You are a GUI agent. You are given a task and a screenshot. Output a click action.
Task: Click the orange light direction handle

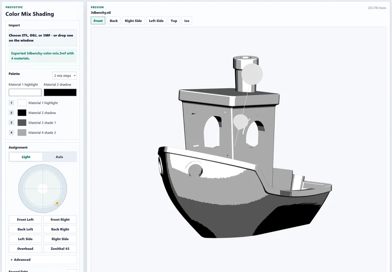pyautogui.click(x=57, y=203)
